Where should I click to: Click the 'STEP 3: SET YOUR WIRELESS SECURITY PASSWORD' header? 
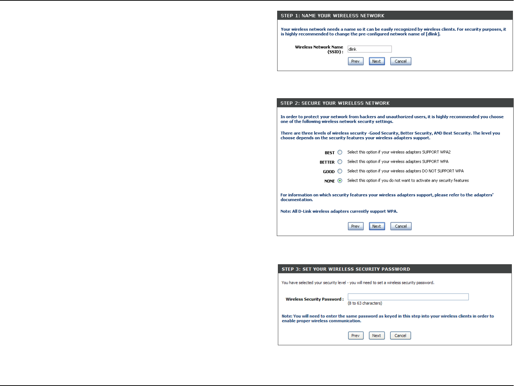346,269
